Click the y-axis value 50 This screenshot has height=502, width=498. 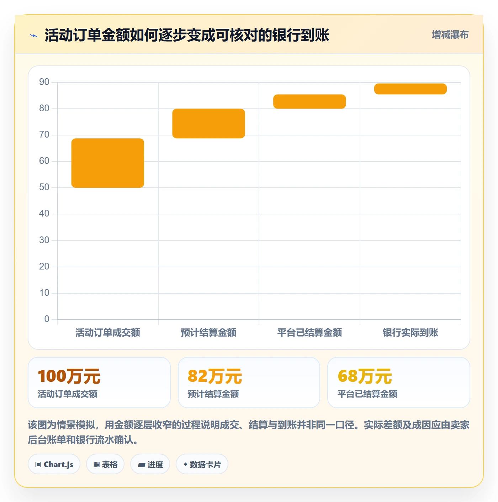pos(44,187)
